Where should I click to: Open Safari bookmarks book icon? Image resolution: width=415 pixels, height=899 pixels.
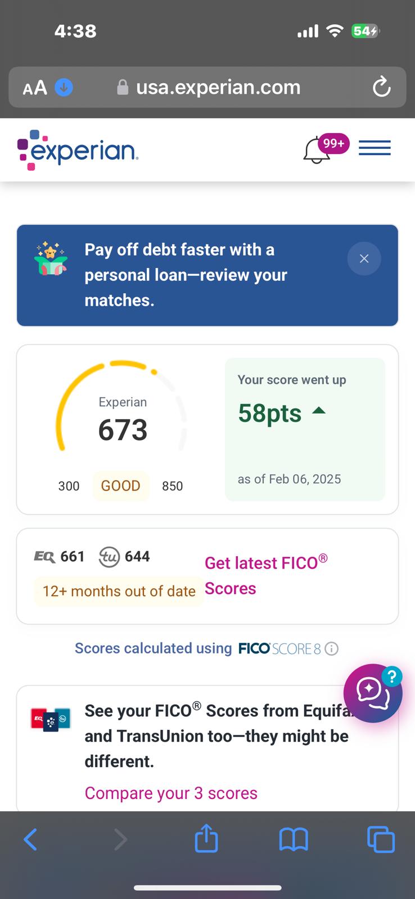pyautogui.click(x=294, y=840)
